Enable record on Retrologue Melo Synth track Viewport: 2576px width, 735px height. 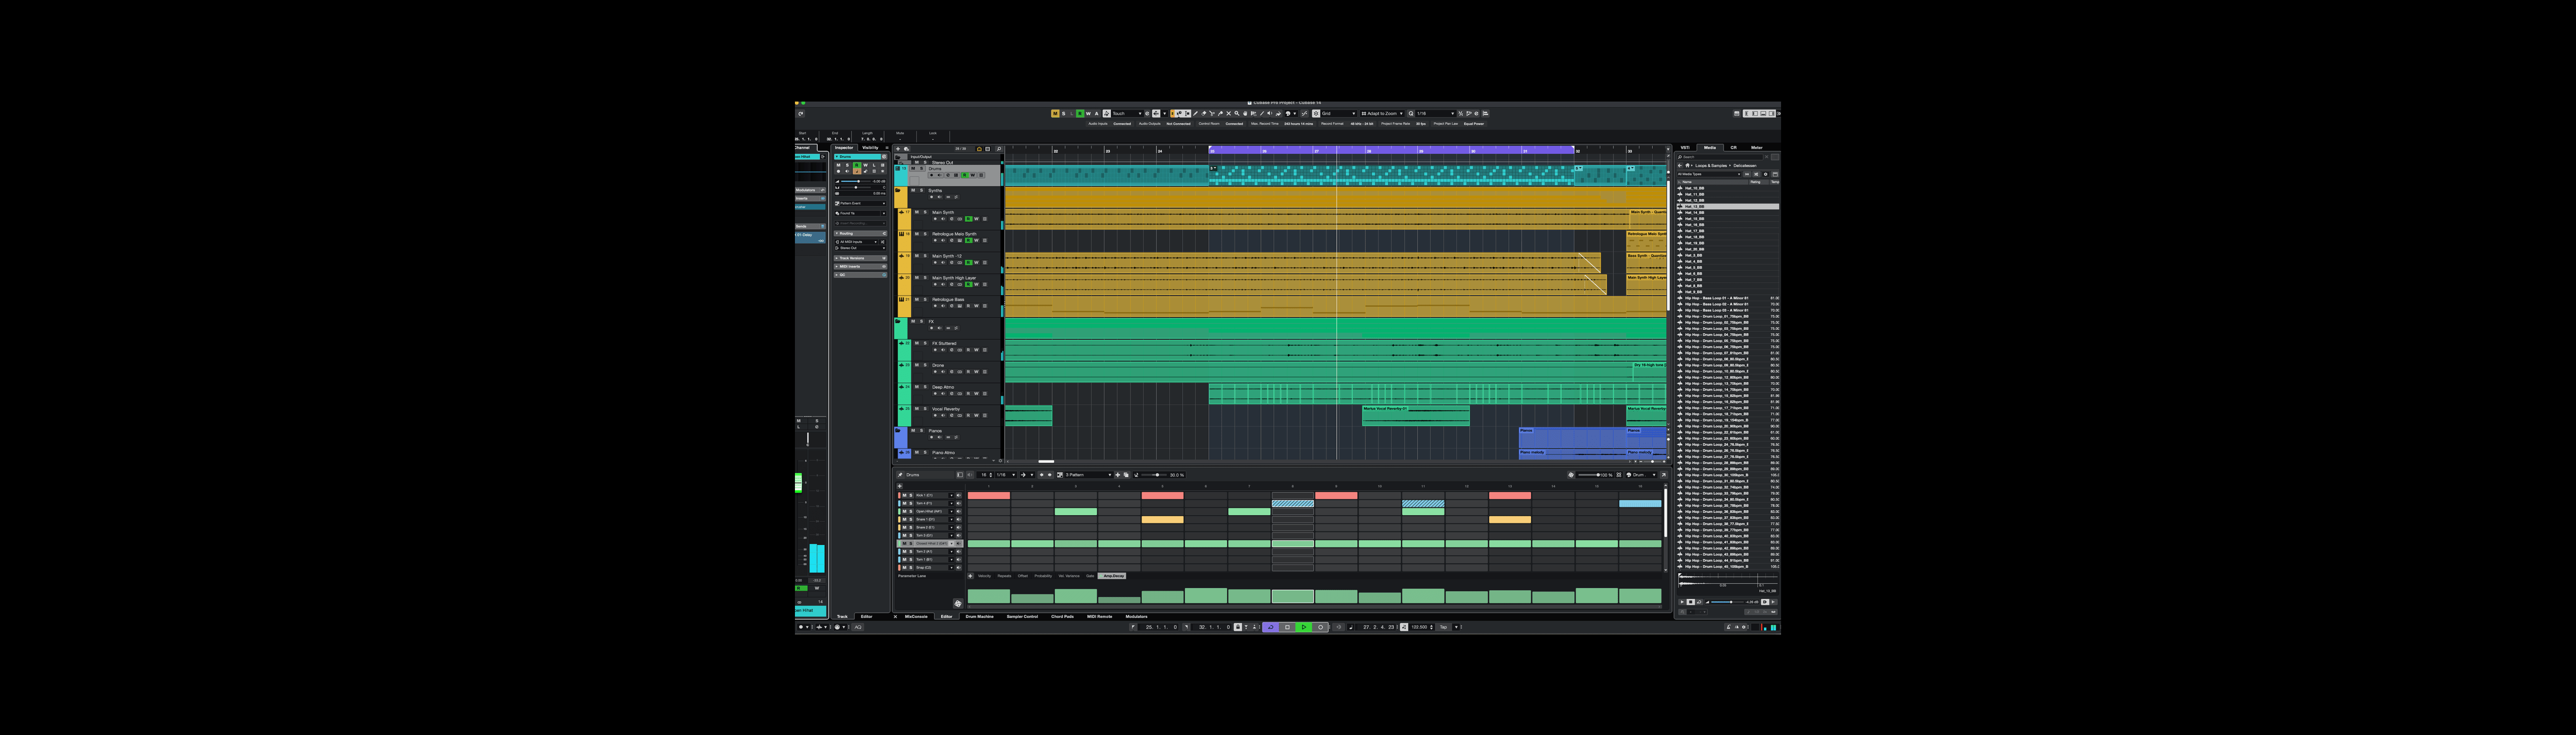[x=935, y=241]
